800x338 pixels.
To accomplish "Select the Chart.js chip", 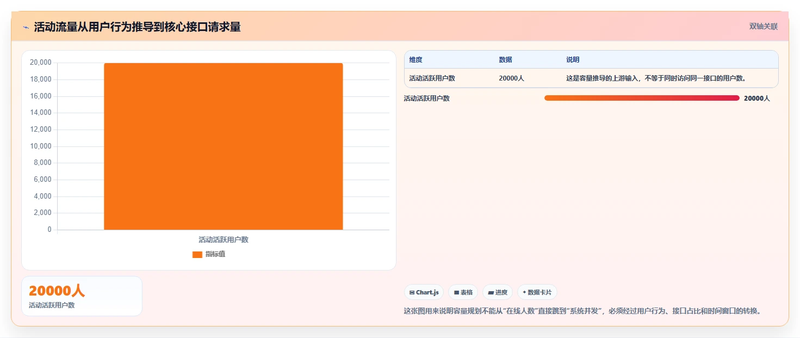I will (424, 292).
